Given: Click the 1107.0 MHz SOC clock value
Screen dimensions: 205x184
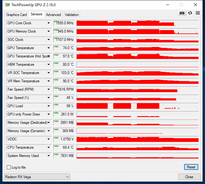Looking at the screenshot, I should pyautogui.click(x=64, y=40).
